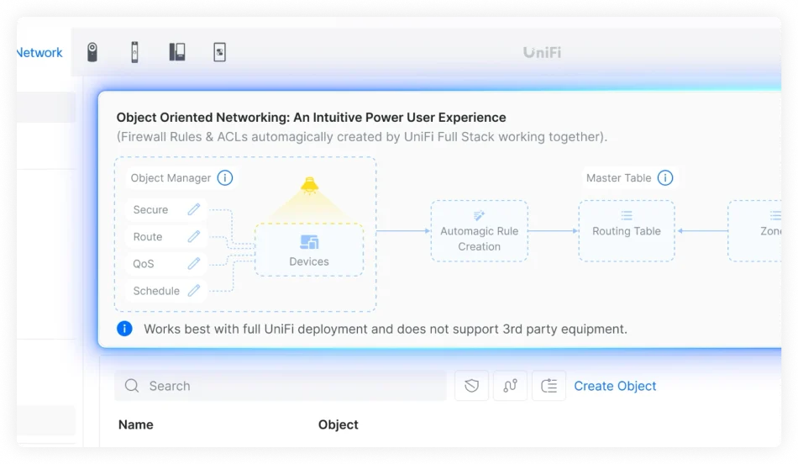Screen dimensions: 798x464
Task: Click the UniFi logo
Action: click(x=542, y=52)
